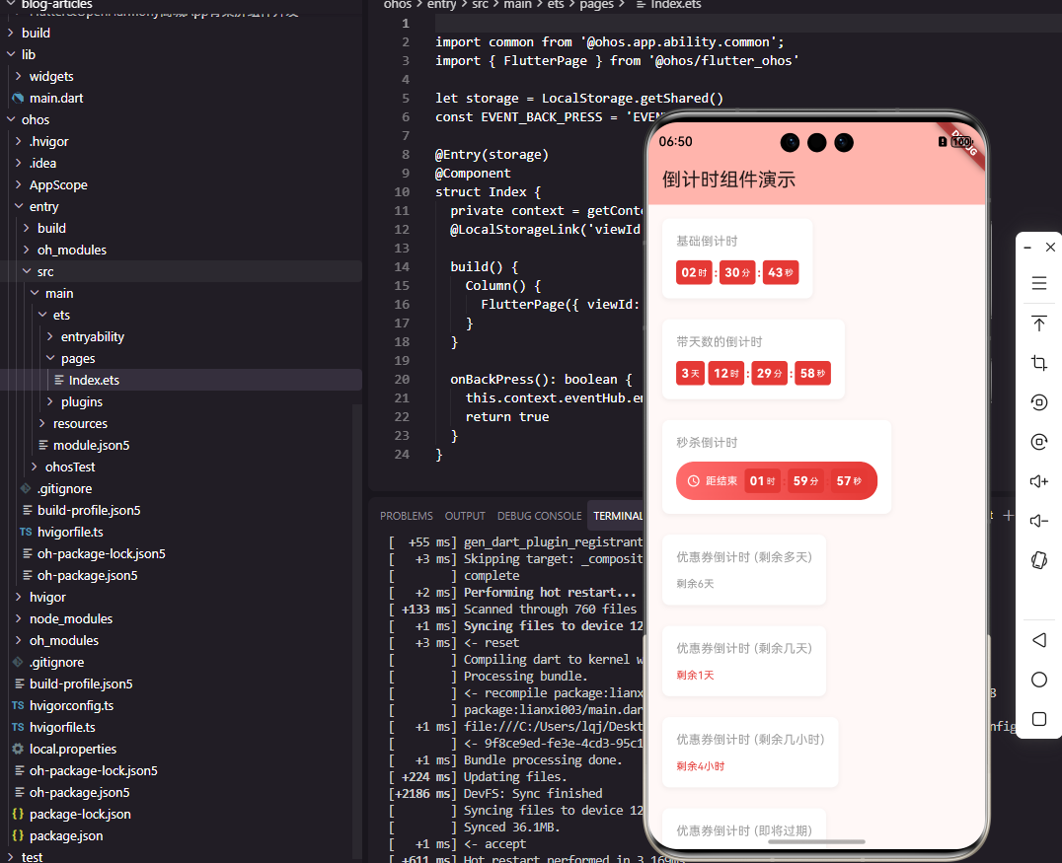This screenshot has width=1062, height=863.
Task: Click the 'return true' code line
Action: click(x=507, y=417)
